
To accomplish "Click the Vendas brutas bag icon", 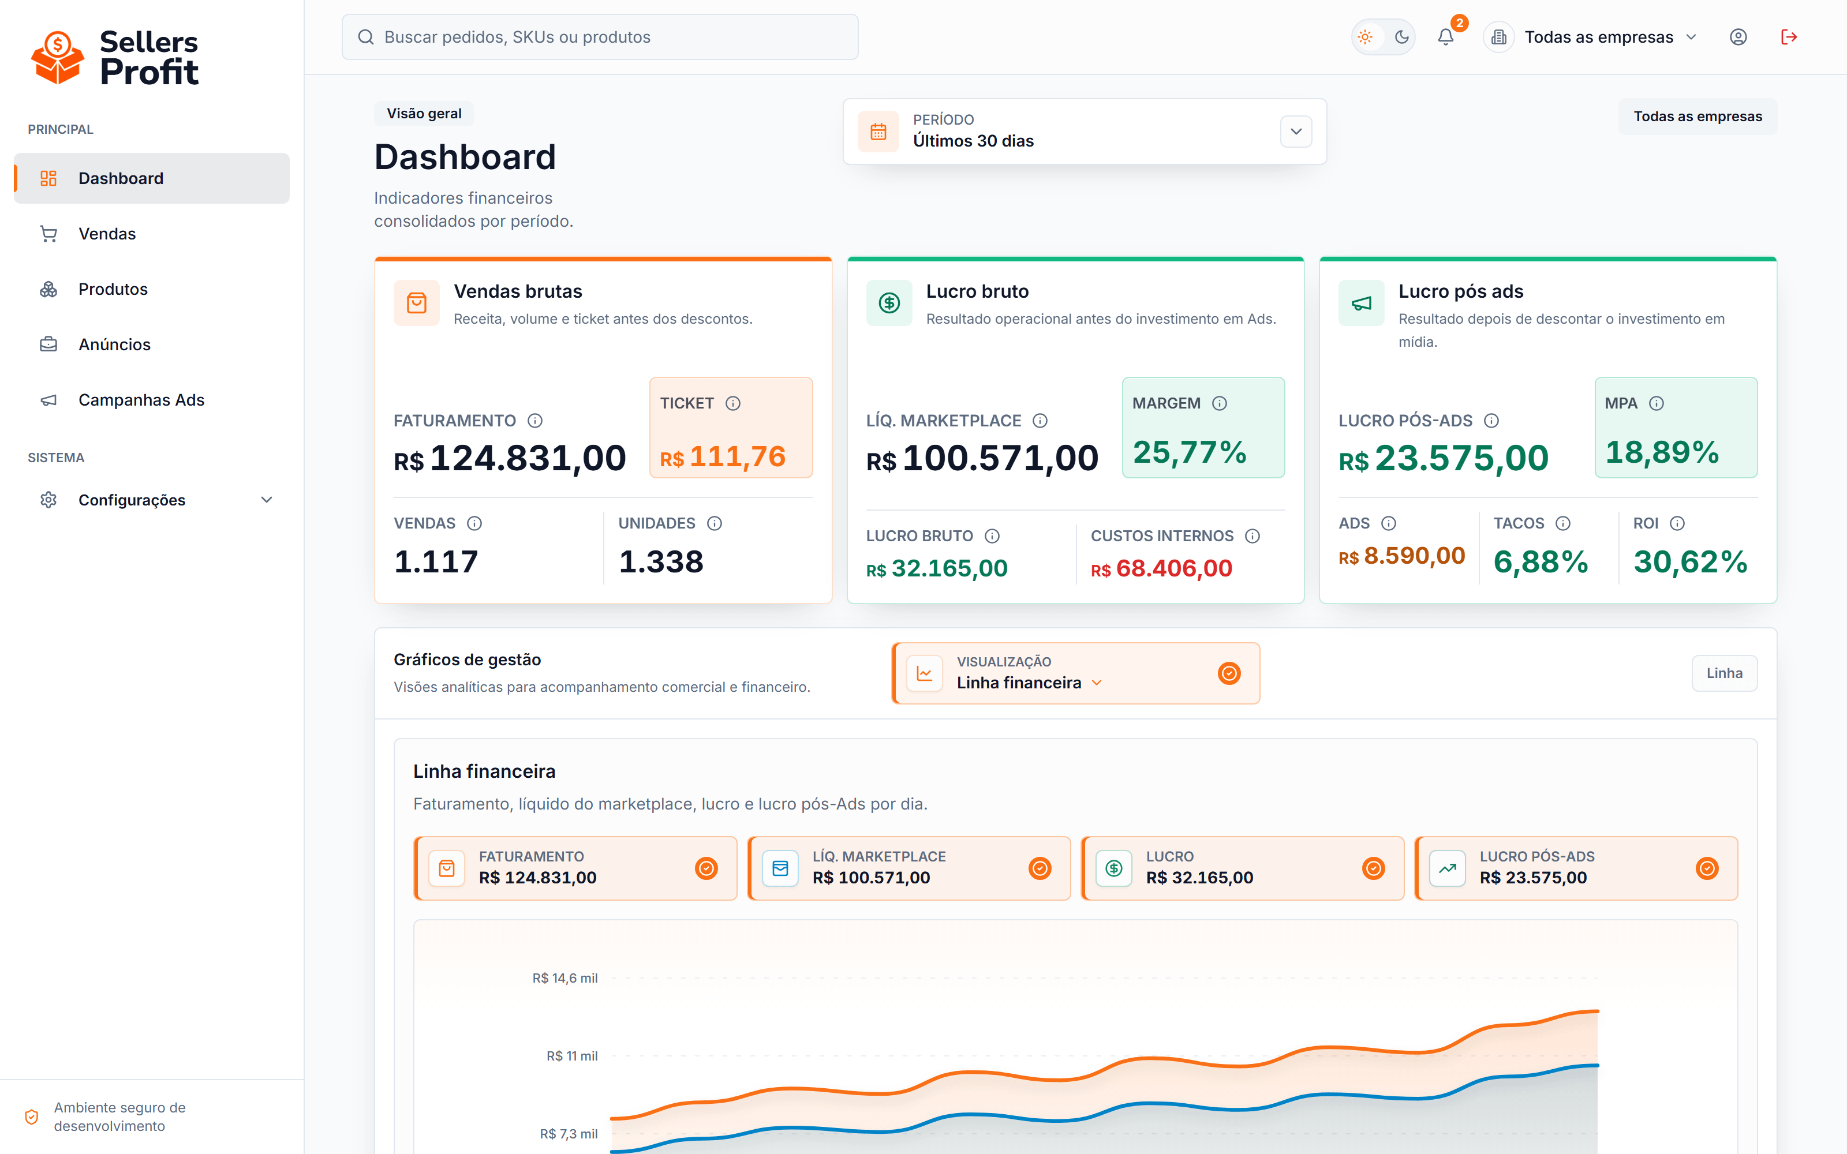I will 417,303.
